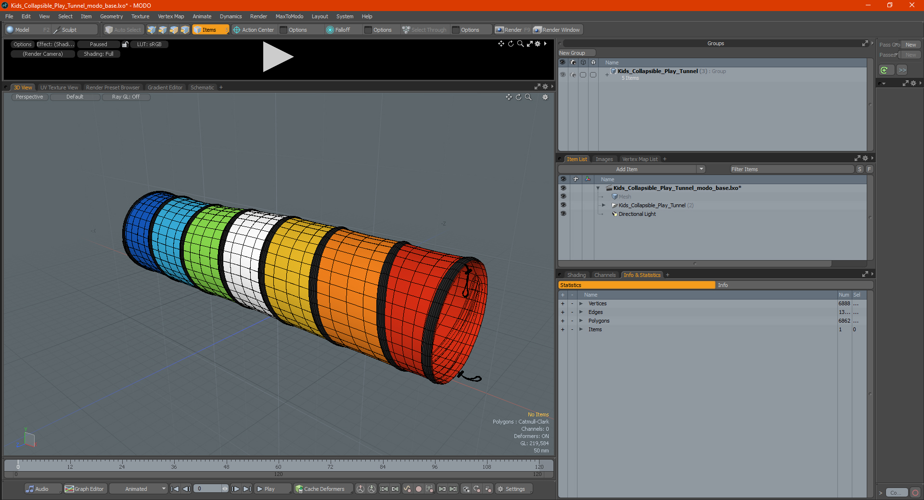Viewport: 924px width, 500px height.
Task: Go to last frame
Action: click(x=247, y=489)
